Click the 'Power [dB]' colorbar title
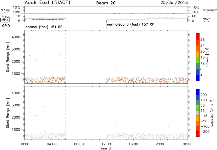217x150 pixels. click(207, 57)
